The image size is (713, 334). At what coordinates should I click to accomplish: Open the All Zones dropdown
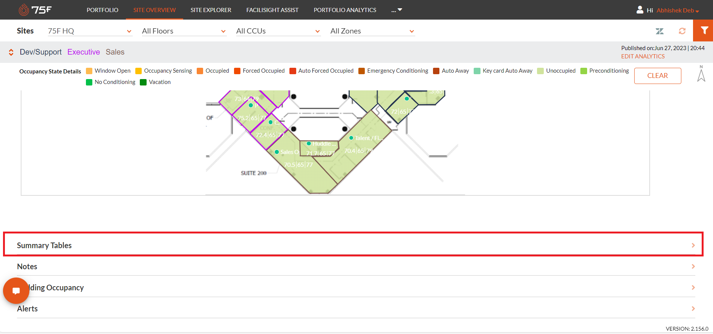point(372,31)
